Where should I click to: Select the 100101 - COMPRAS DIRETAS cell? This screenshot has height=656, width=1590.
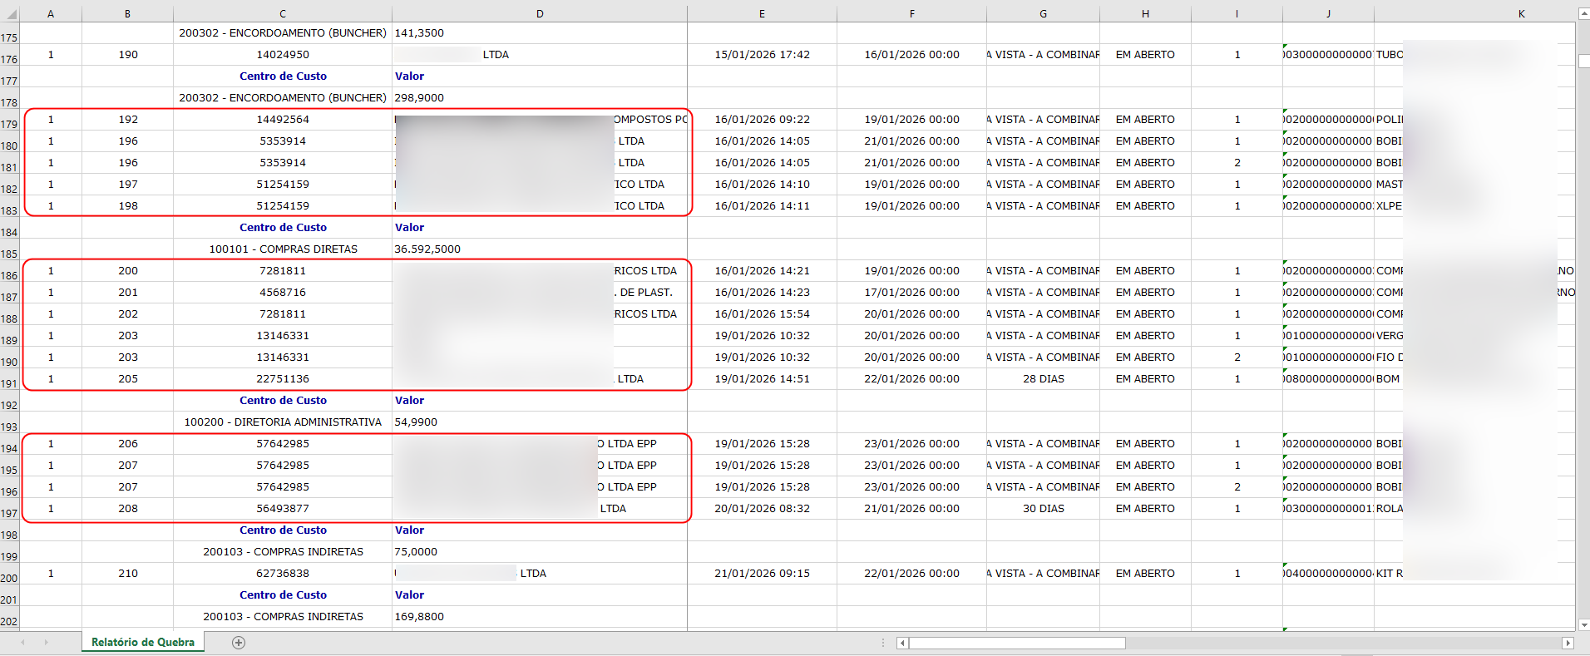tap(283, 249)
